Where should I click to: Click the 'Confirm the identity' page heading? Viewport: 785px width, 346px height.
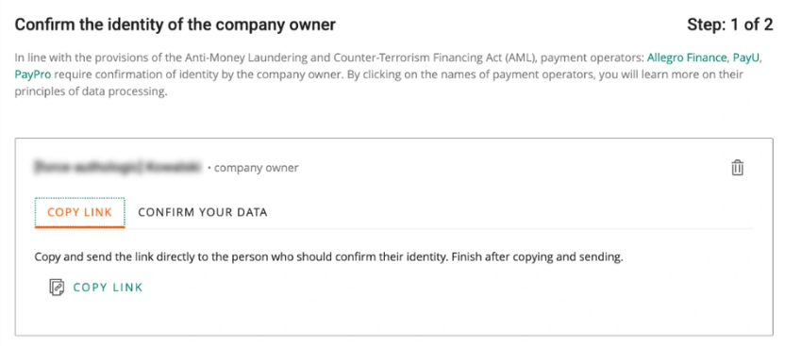click(175, 25)
